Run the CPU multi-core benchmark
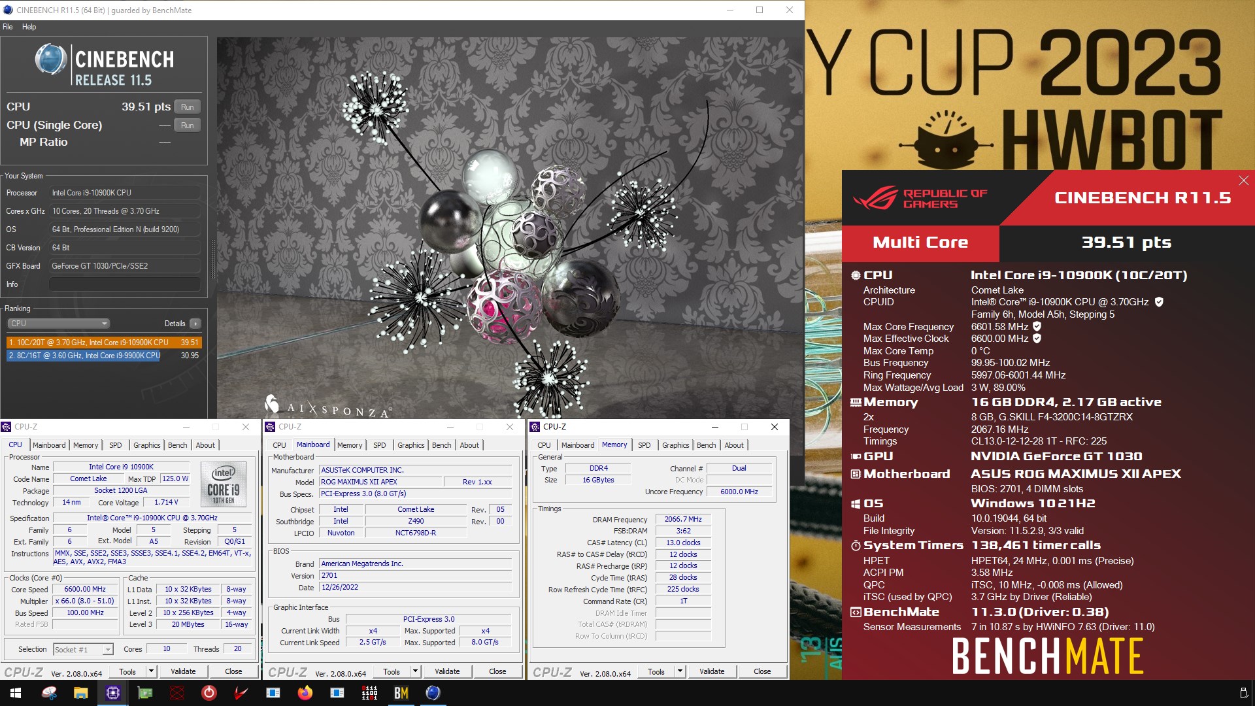1255x706 pixels. tap(188, 107)
